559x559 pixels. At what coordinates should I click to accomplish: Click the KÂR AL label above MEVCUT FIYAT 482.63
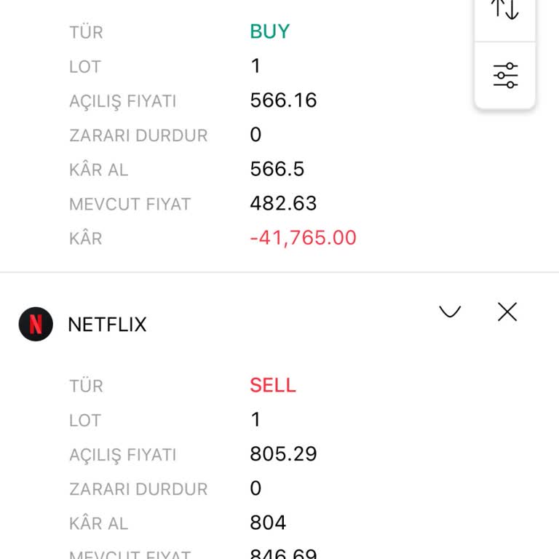[98, 170]
